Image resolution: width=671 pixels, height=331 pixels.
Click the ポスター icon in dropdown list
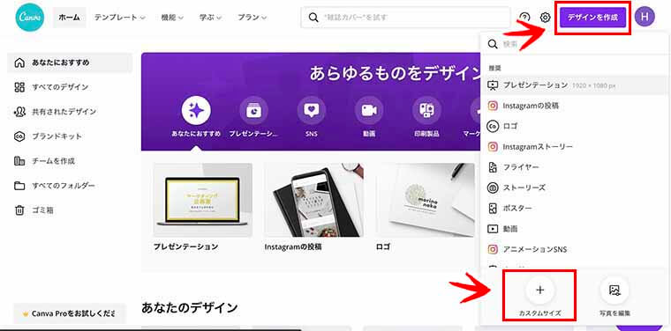[x=493, y=208]
